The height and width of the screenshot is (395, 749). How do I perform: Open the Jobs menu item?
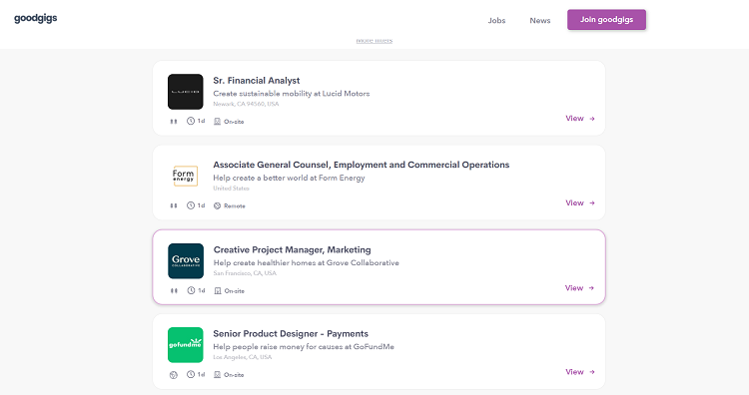point(496,21)
